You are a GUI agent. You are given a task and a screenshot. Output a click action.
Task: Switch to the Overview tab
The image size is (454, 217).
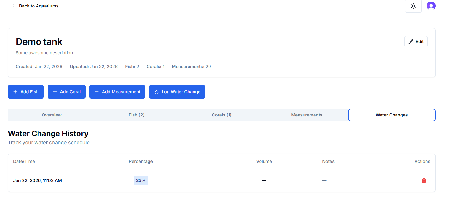point(52,115)
